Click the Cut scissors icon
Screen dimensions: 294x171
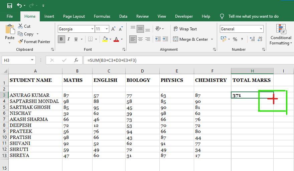click(x=20, y=26)
